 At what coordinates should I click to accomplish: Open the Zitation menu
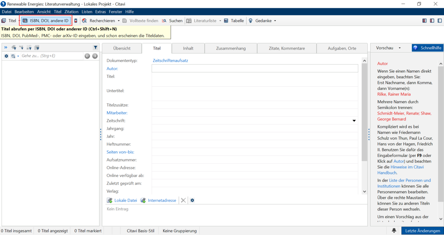72,12
